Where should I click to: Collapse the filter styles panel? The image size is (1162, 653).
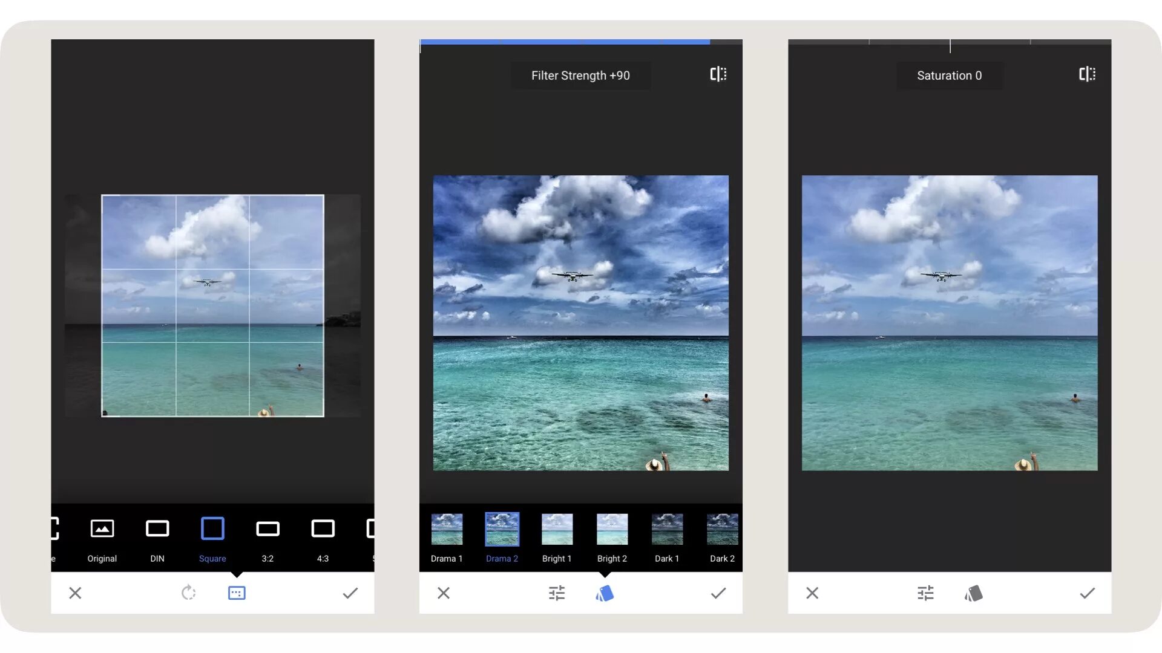605,593
